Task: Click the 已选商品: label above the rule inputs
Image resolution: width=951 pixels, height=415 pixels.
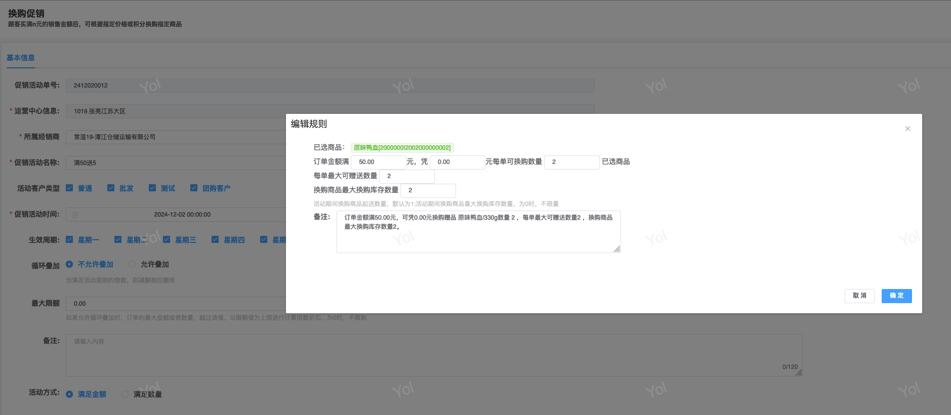Action: pos(329,147)
